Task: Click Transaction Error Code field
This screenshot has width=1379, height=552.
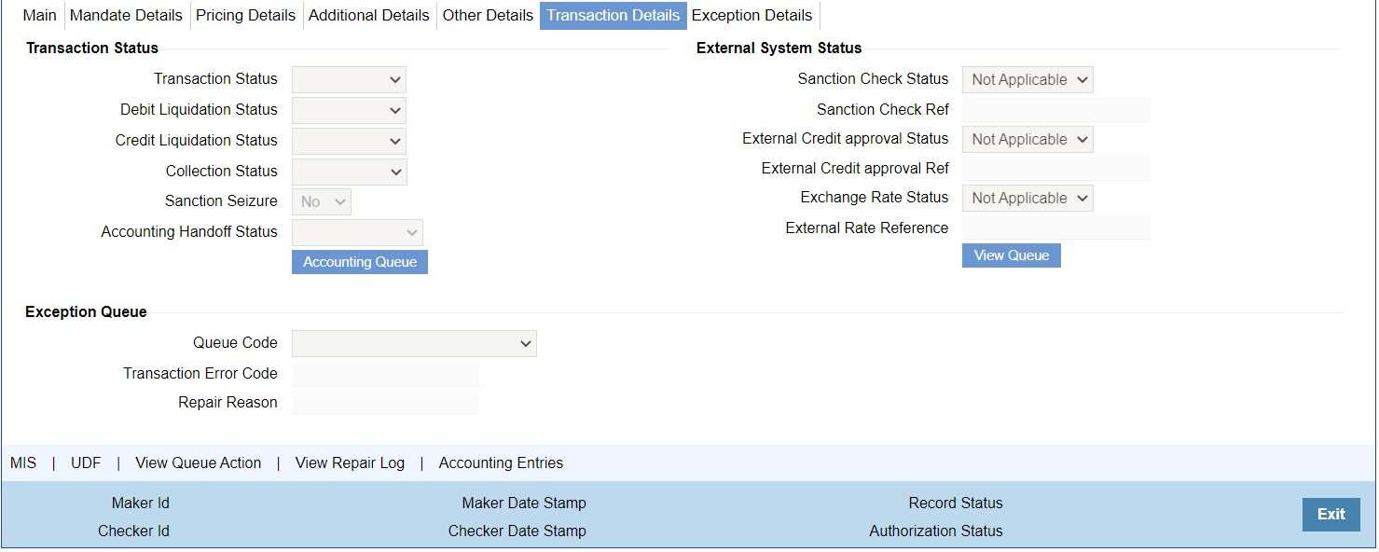Action: click(x=386, y=373)
